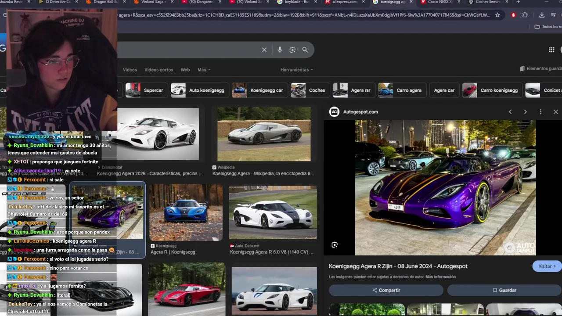
Task: Bookmark this page with the star
Action: [497, 15]
